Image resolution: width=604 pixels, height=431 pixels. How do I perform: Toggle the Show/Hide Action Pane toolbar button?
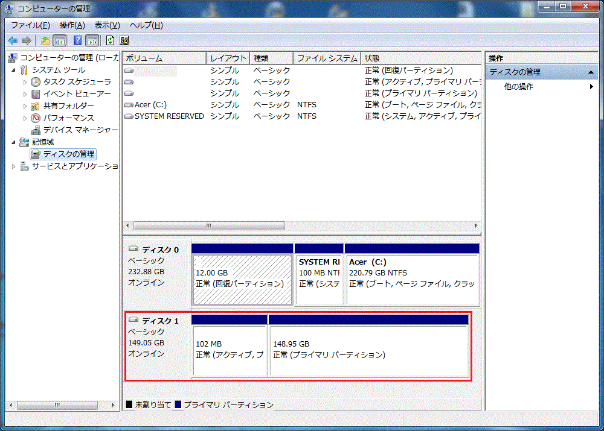click(92, 40)
